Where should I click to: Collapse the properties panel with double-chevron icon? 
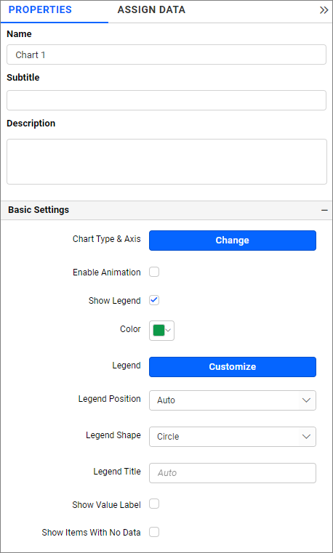(324, 10)
